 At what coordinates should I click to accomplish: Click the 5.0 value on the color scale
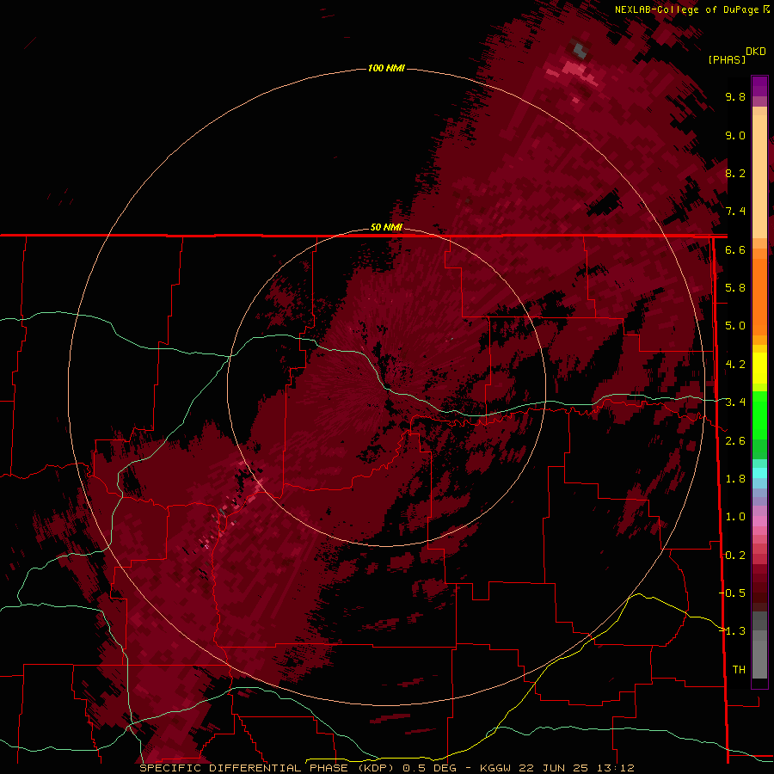click(735, 326)
